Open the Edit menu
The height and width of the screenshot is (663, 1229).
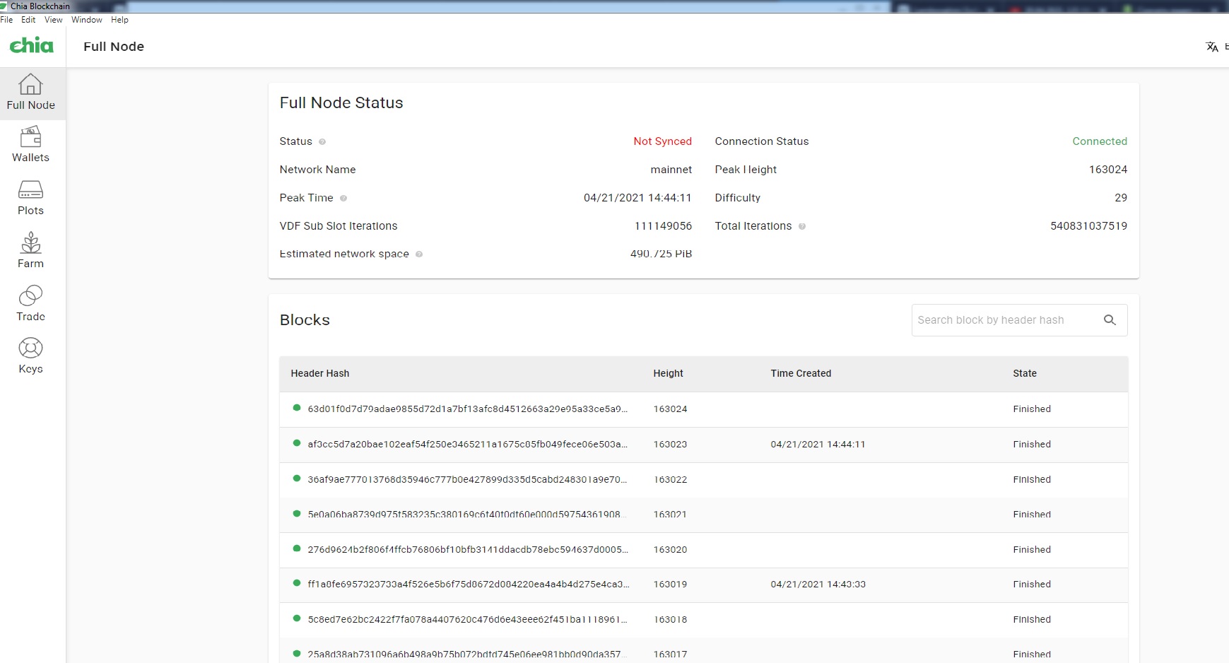[28, 20]
